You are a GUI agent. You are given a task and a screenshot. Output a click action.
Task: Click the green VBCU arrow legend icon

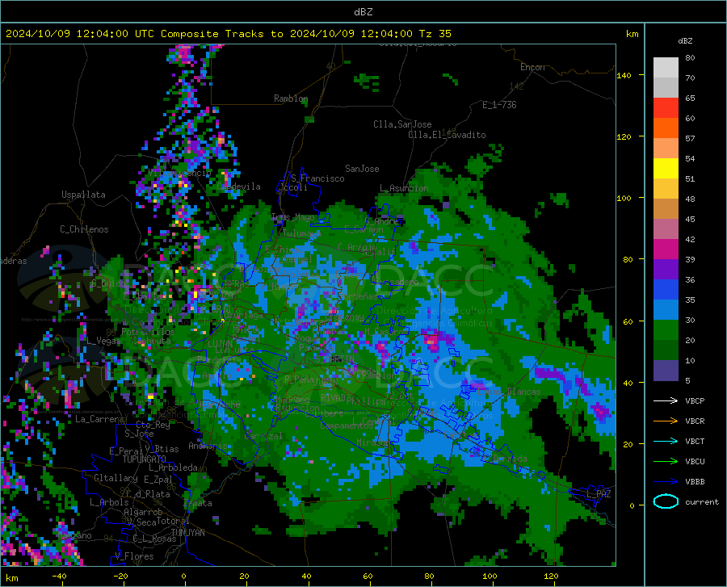click(666, 462)
